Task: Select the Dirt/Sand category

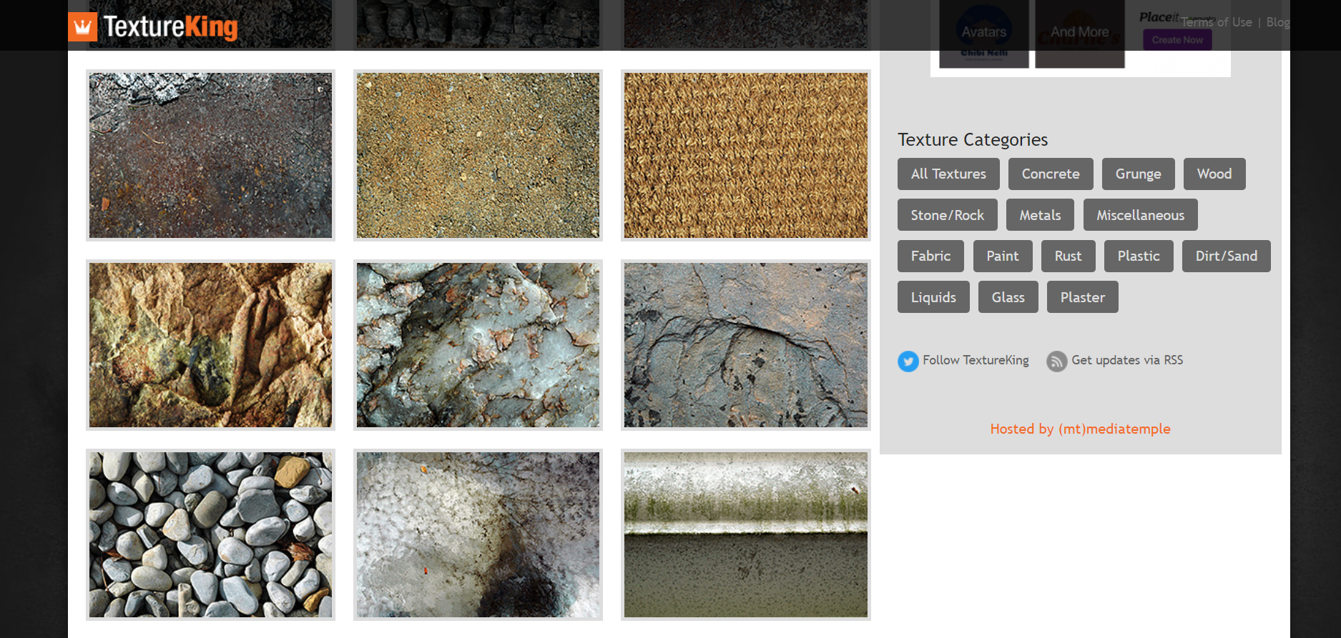Action: coord(1227,256)
